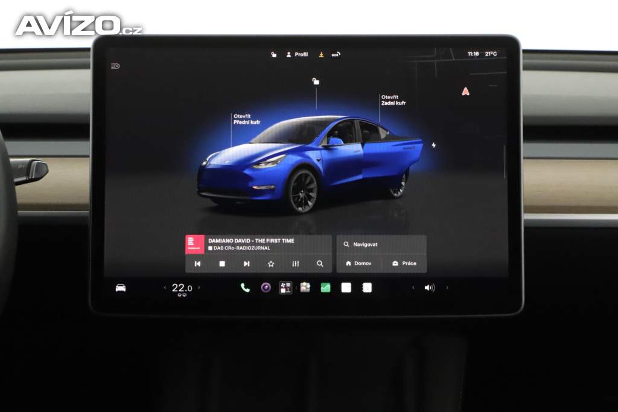Open the rear trunk (Zadní kufr)
This screenshot has height=412, width=618.
click(x=393, y=100)
